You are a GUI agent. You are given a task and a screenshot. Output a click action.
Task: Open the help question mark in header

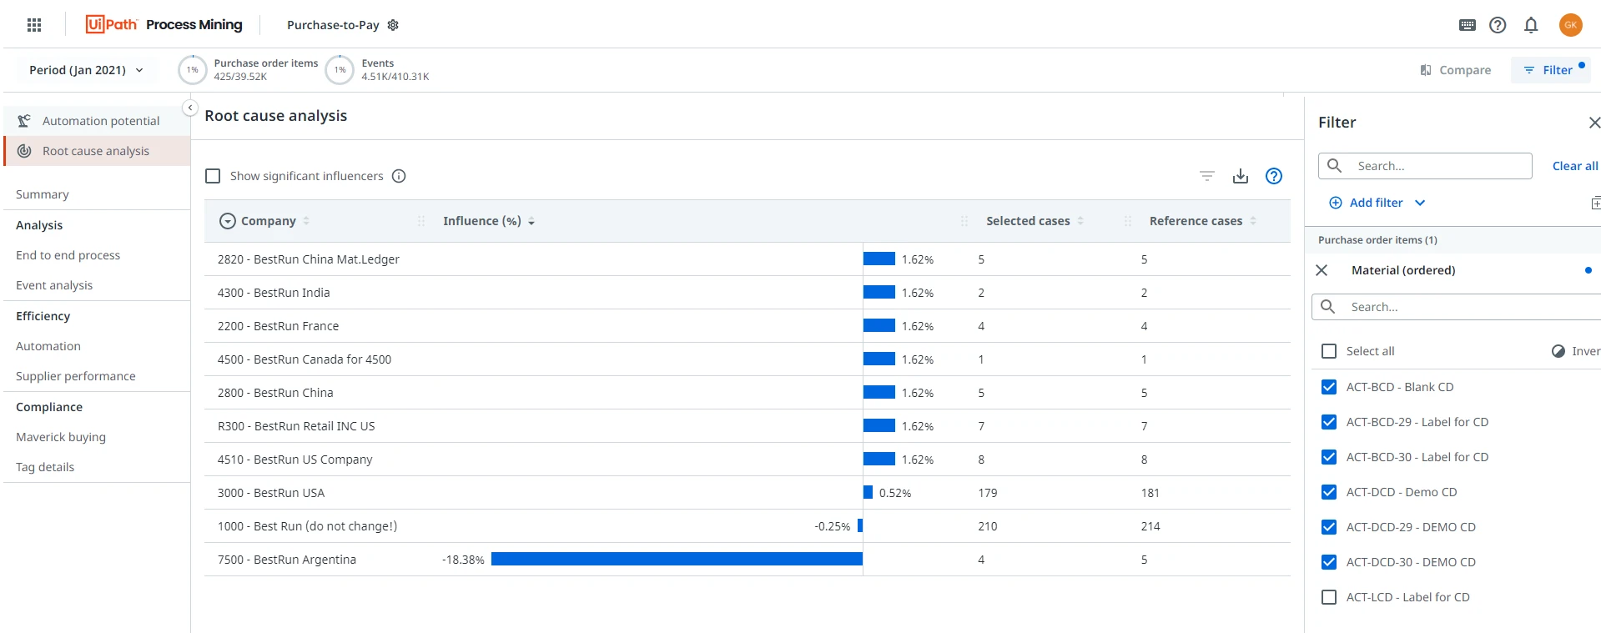(1498, 25)
